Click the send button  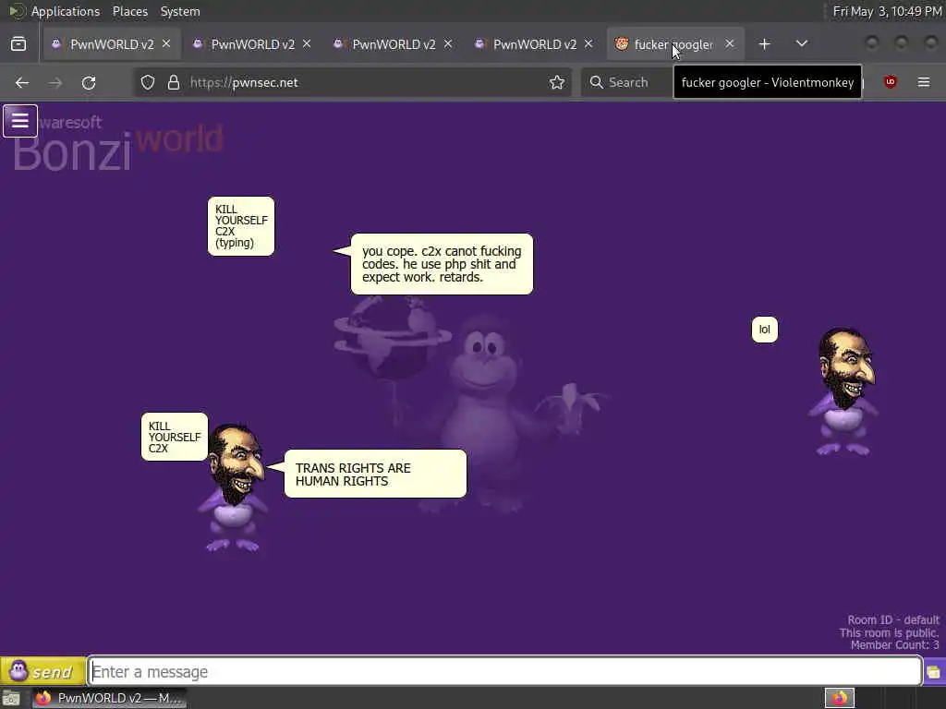[x=42, y=671]
